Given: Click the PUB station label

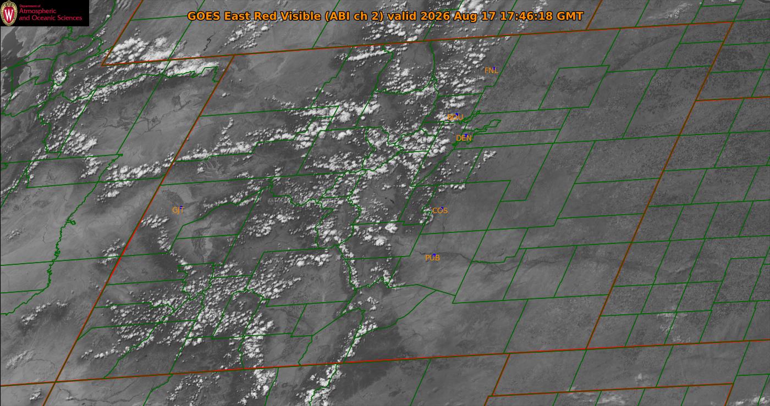Looking at the screenshot, I should click(x=432, y=258).
